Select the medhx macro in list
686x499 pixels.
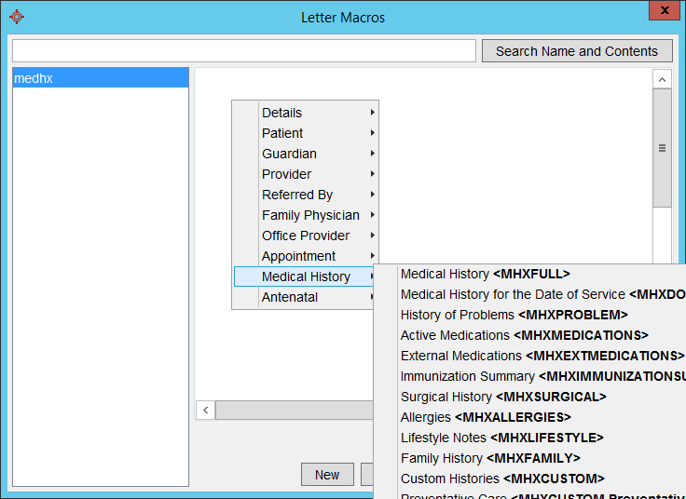coord(100,79)
